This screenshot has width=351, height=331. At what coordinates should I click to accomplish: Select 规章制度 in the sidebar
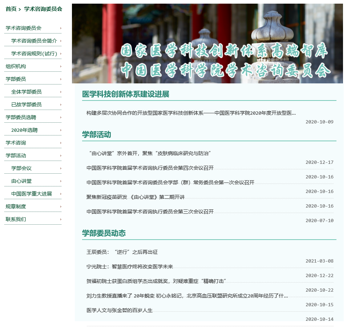(16, 207)
